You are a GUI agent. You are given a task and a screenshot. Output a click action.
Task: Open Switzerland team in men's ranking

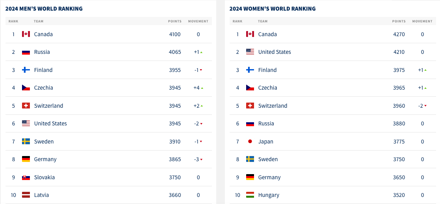48,106
